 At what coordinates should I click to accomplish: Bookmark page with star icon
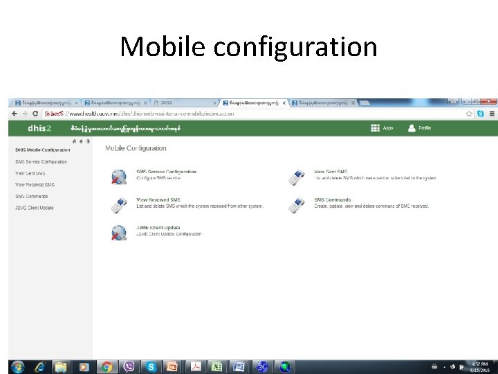coord(469,114)
